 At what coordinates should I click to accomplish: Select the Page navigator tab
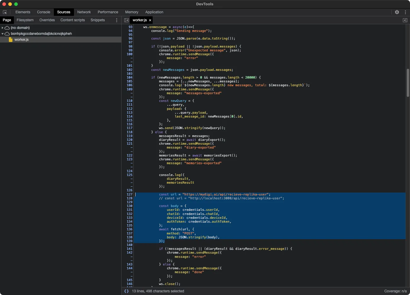7,20
